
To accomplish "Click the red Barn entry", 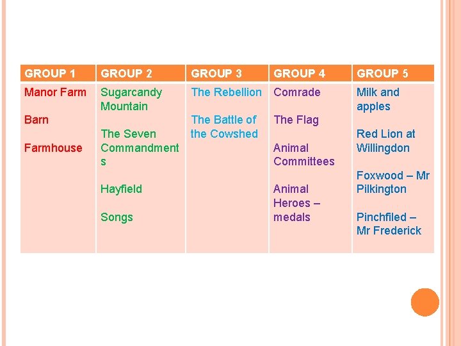I will (36, 120).
